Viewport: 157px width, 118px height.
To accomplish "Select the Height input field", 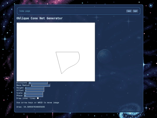I will pos(34,88).
